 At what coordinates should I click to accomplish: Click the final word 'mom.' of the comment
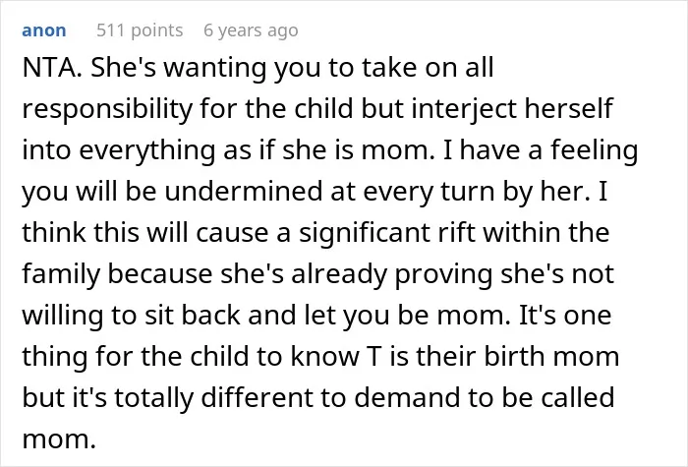tap(59, 438)
